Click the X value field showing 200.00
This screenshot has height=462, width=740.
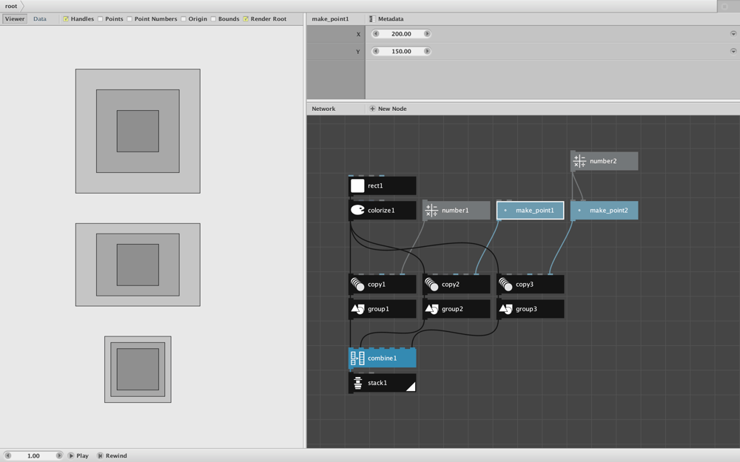[x=401, y=34]
